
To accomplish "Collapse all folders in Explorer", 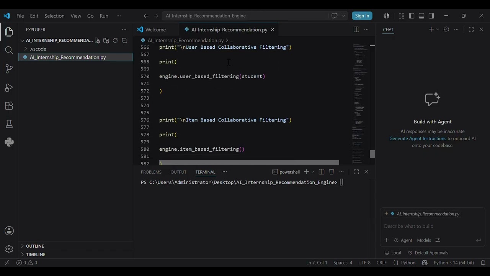I will [x=124, y=40].
